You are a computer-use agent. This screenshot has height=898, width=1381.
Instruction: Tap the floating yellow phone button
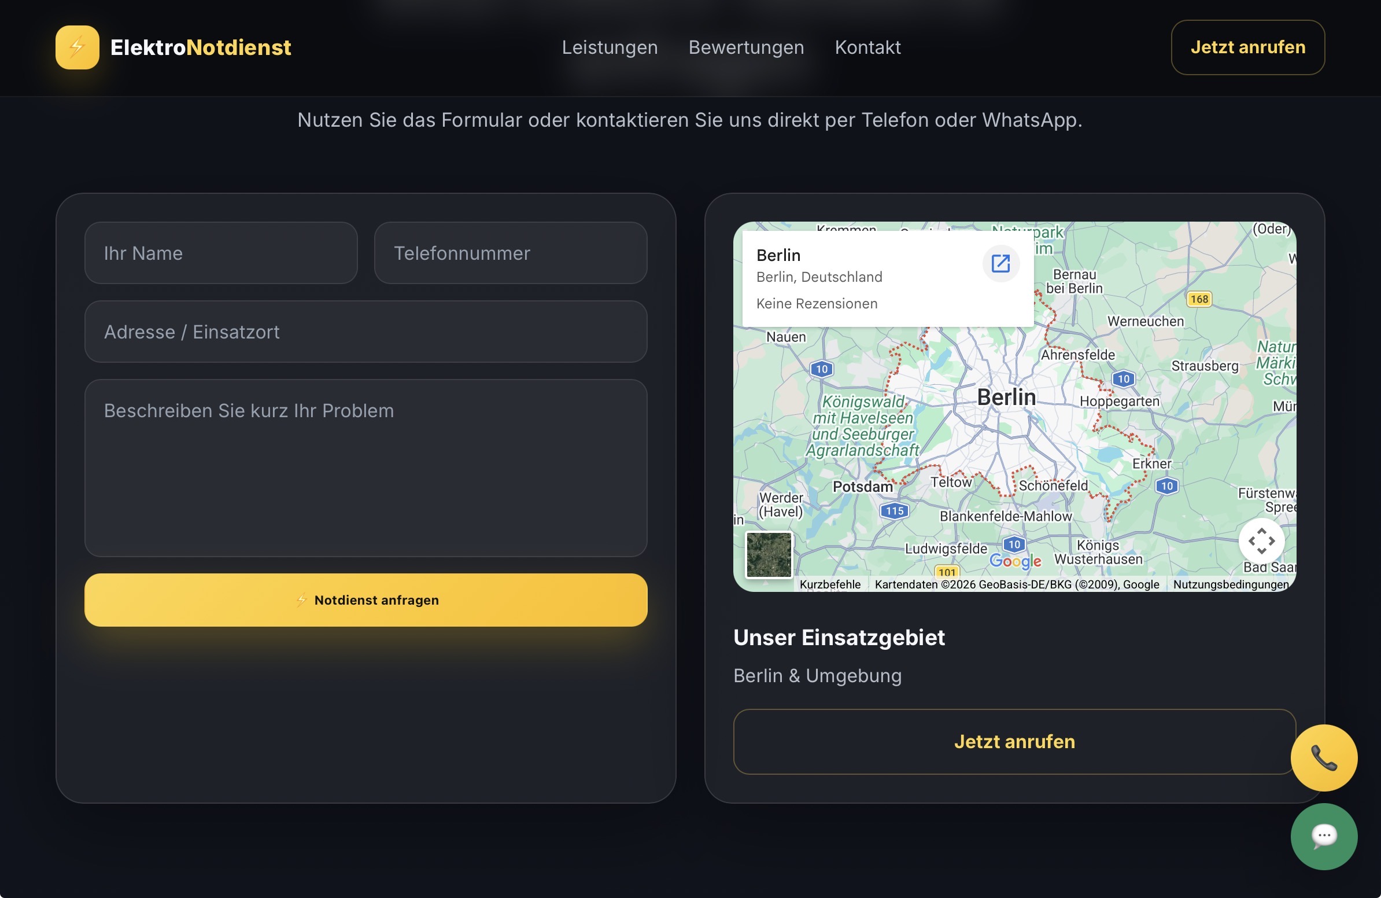(x=1324, y=757)
